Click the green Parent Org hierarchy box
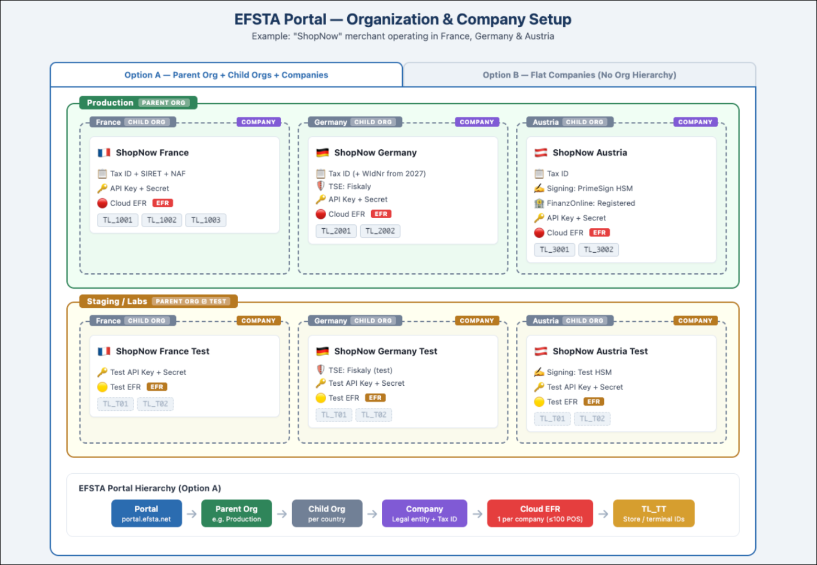The height and width of the screenshot is (565, 817). [x=237, y=513]
